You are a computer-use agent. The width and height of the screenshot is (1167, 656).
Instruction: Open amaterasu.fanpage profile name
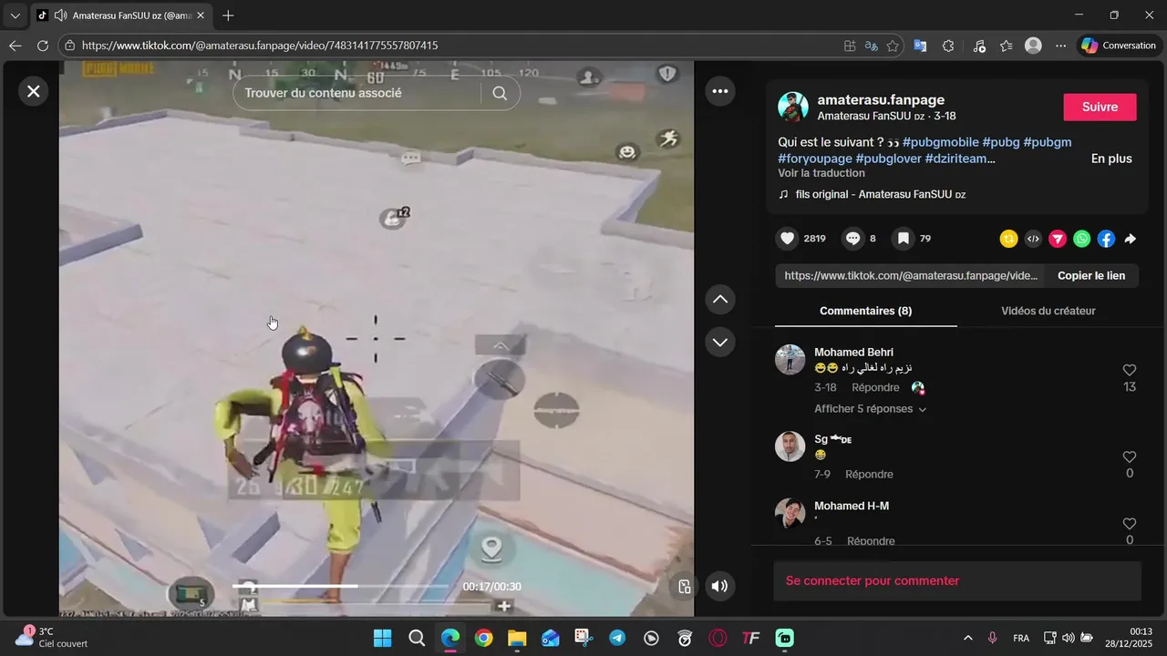click(881, 99)
